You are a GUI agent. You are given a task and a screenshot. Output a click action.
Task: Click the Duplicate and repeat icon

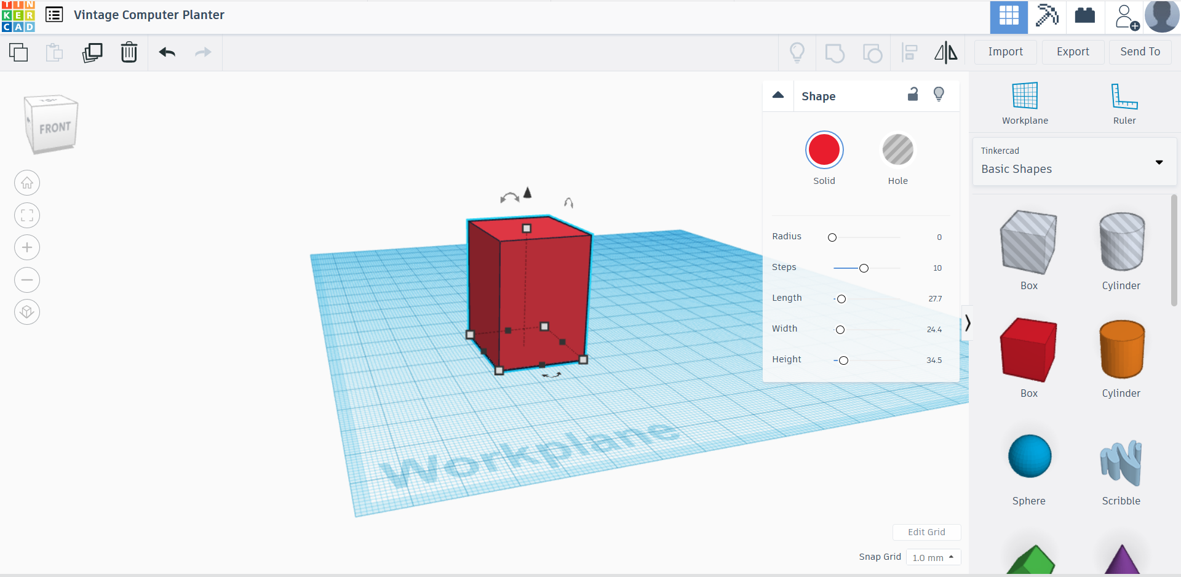[92, 52]
